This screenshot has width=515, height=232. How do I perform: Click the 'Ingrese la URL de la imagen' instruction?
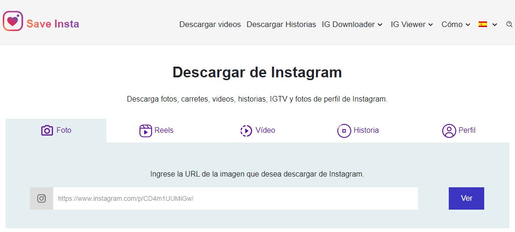click(257, 174)
